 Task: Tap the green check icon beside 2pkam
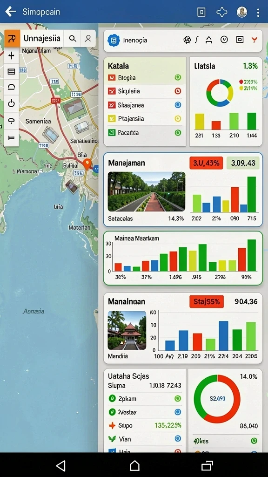(112, 399)
